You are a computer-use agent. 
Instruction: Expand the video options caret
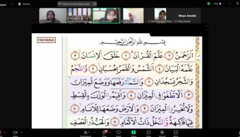click(21, 132)
